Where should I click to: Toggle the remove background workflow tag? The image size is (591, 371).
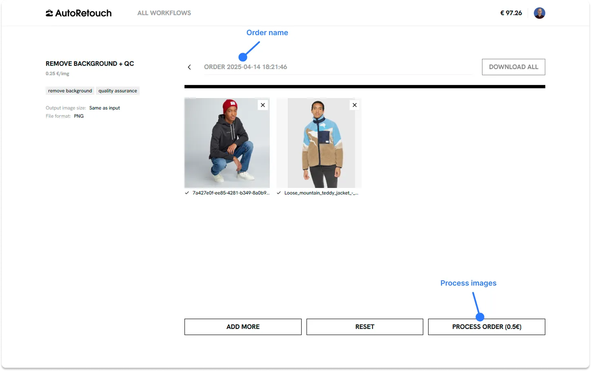pyautogui.click(x=69, y=90)
